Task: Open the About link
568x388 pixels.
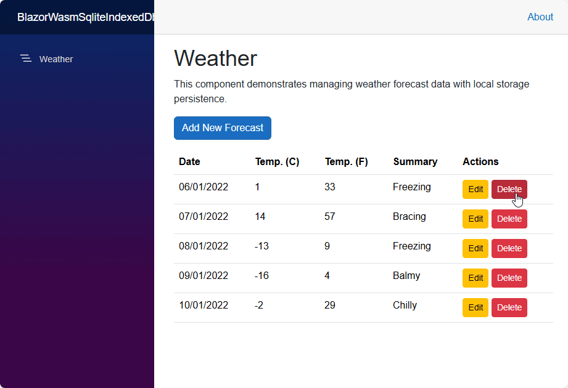Action: click(x=540, y=17)
